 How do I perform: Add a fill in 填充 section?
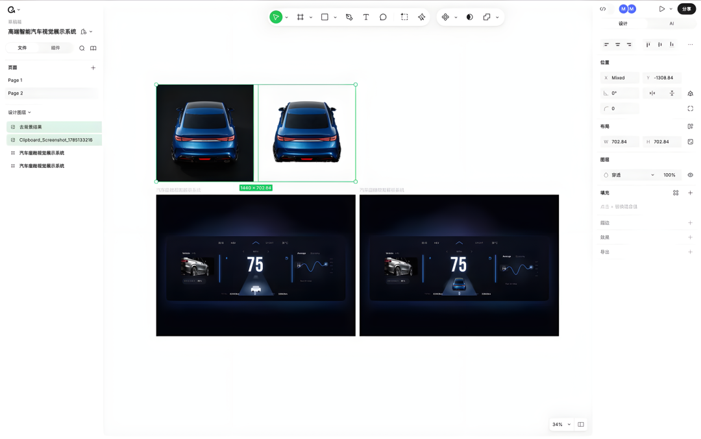(x=690, y=193)
